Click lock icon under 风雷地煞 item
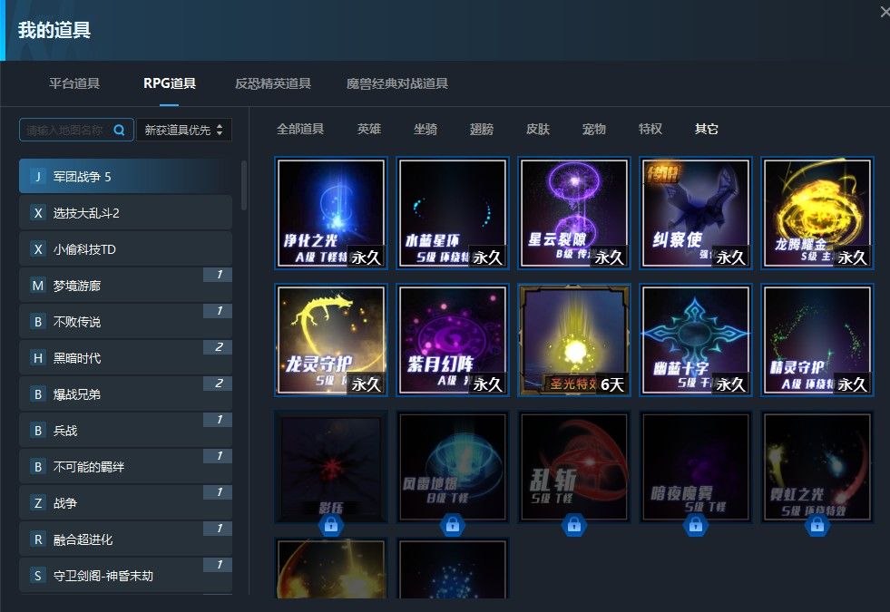890x612 pixels. pyautogui.click(x=453, y=526)
